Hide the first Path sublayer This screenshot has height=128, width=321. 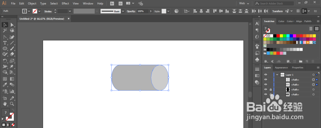tap(265, 80)
